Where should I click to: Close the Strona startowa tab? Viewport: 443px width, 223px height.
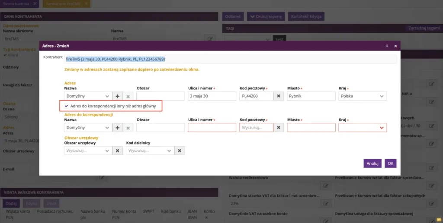35,3
